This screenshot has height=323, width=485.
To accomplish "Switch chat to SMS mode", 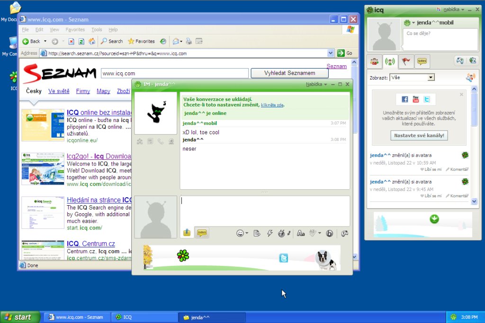I will coord(202,233).
